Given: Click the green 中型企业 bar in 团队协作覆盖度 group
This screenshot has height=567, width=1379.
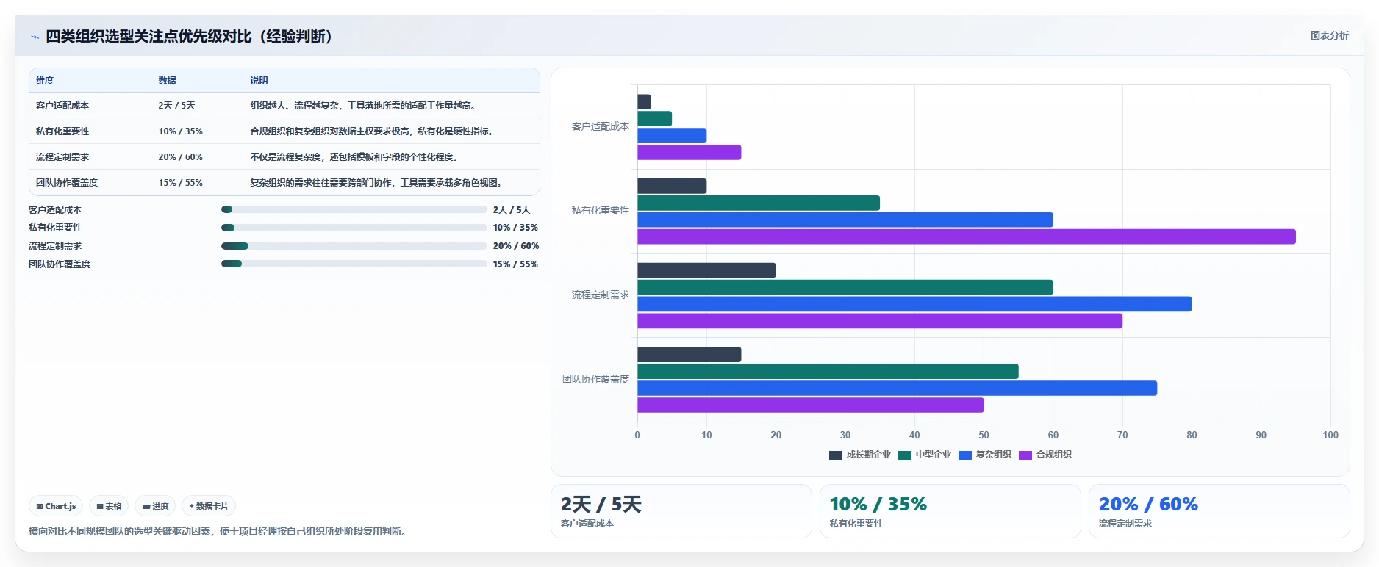Looking at the screenshot, I should coord(828,372).
